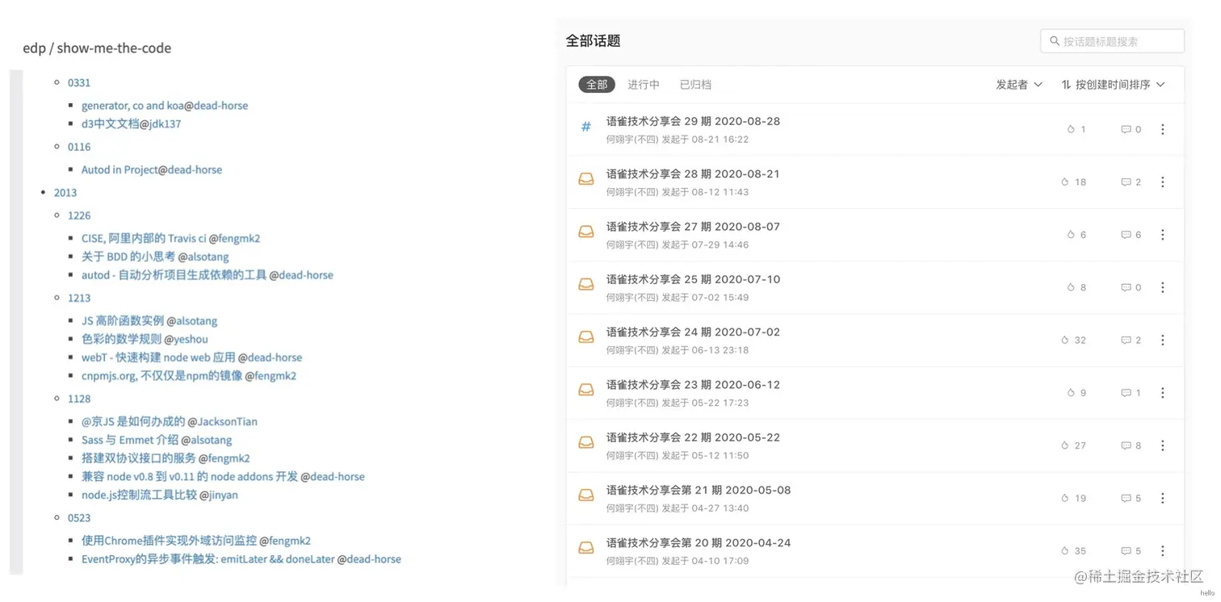1221x602 pixels.
Task: Click the archive icon of 第 21 期 topic
Action: point(586,495)
